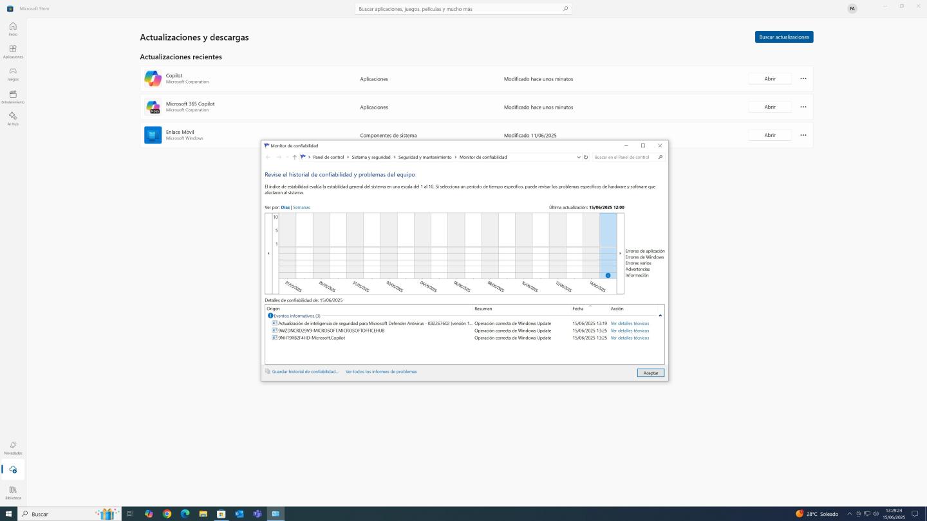
Task: Switch chart view to Semanas
Action: tap(301, 207)
